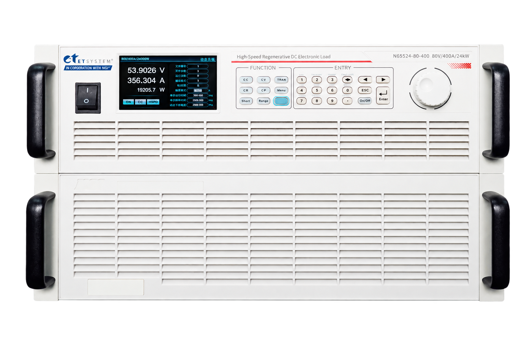Click the 80V/400A/24000W header on LCD
The width and height of the screenshot is (525, 350).
click(135, 59)
